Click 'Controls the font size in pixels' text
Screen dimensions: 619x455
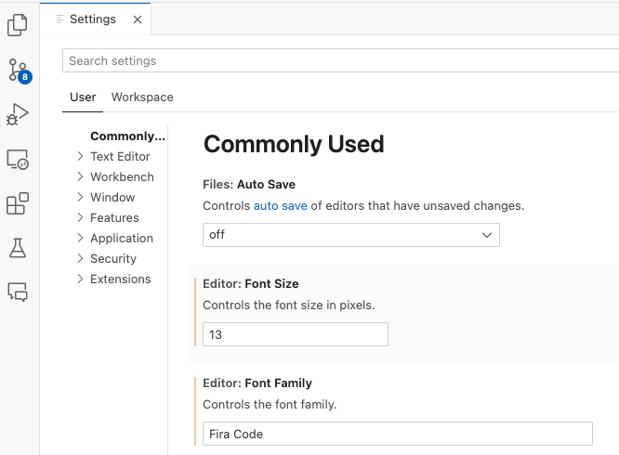point(289,305)
